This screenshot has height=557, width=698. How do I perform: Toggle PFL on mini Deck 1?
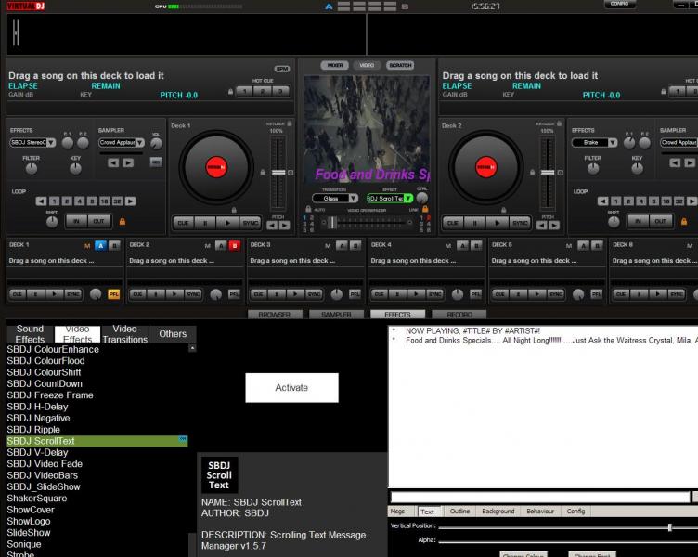pos(113,294)
